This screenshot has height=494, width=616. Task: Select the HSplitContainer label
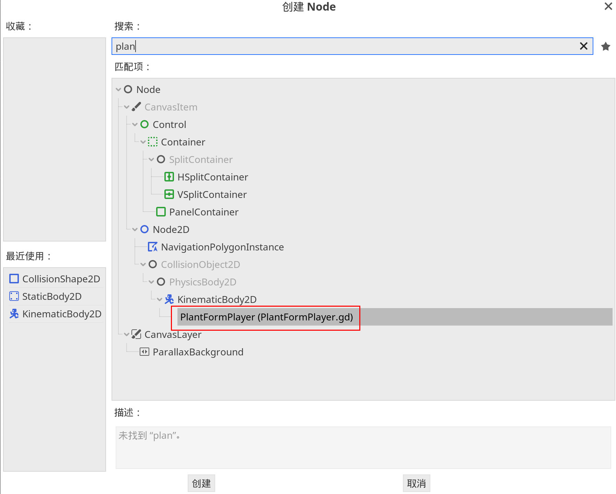(x=213, y=177)
